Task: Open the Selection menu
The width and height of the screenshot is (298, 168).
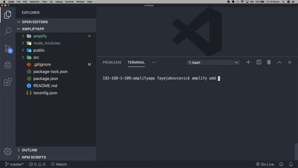Action: click(x=34, y=2)
